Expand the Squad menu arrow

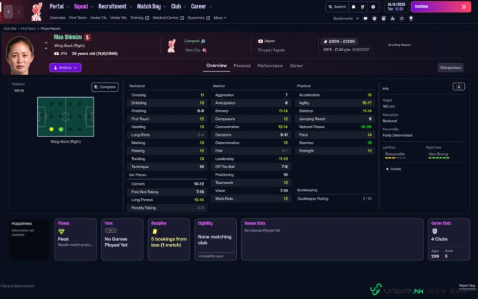pos(92,7)
